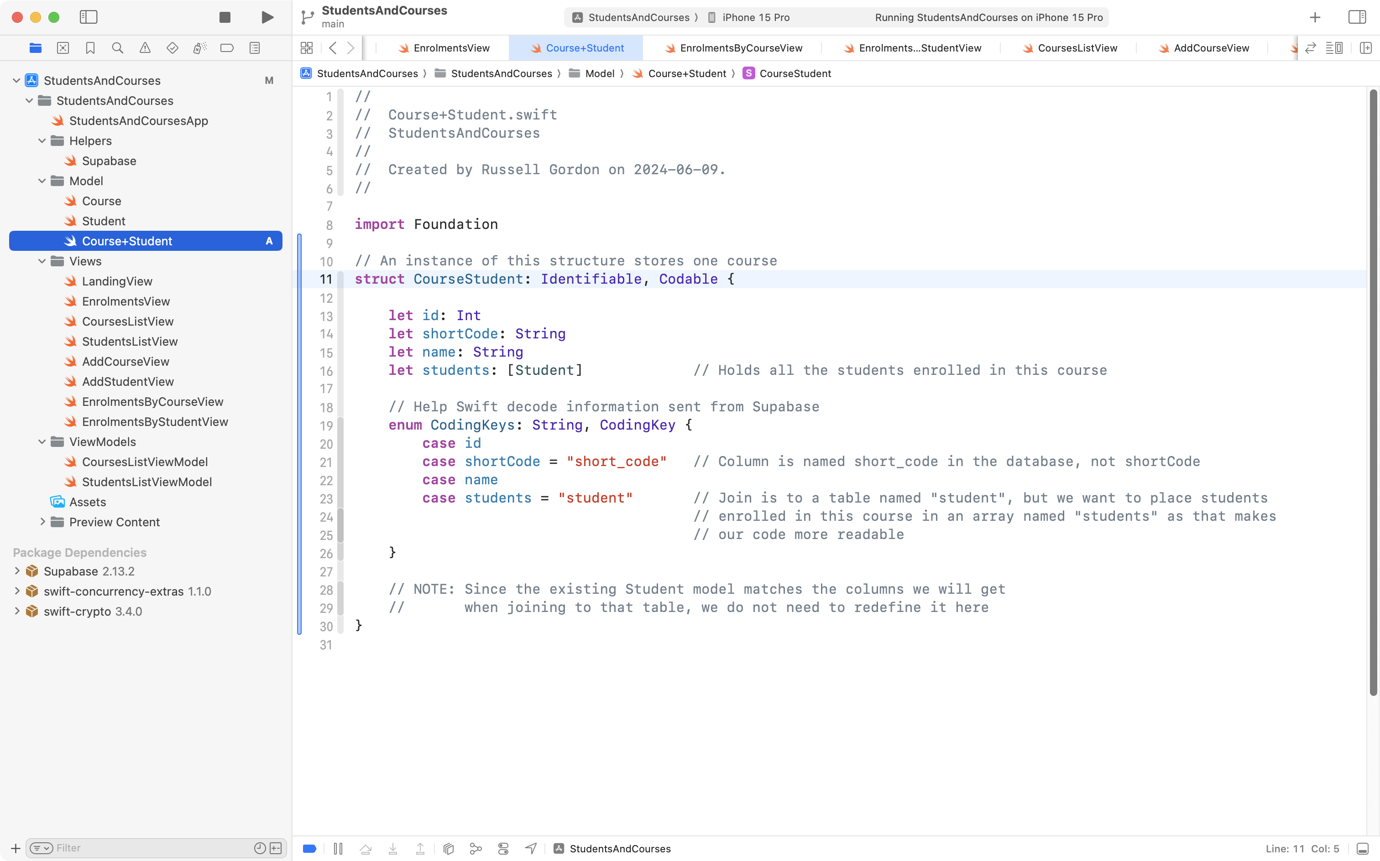This screenshot has height=861, width=1380.
Task: Open the Breakpoint navigator
Action: [227, 48]
